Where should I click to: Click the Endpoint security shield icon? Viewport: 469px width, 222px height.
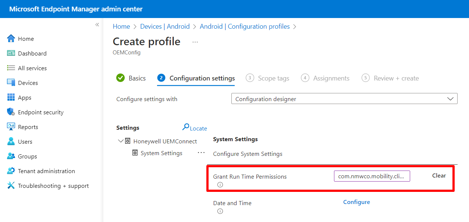click(x=11, y=112)
